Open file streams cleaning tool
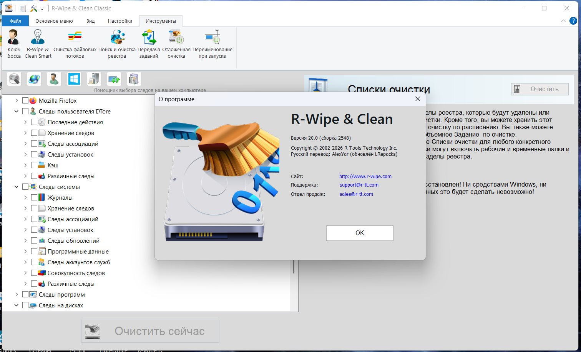This screenshot has height=352, width=581. click(75, 44)
